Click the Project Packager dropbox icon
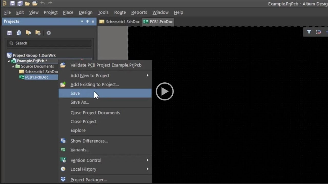Image resolution: width=328 pixels, height=184 pixels. 63,179
